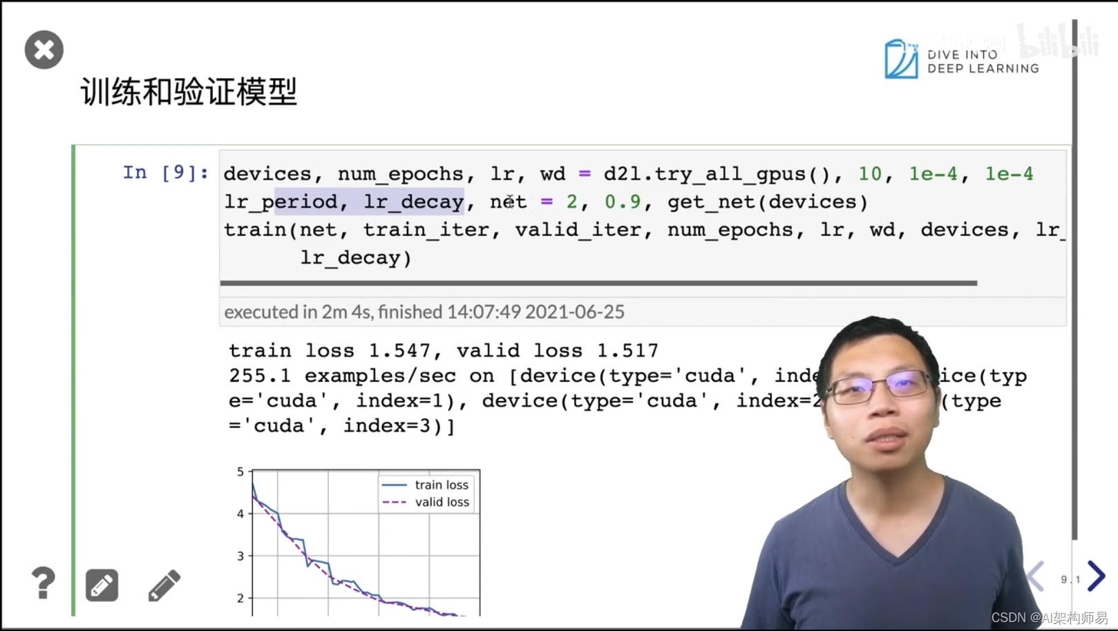Click the Dive Into Deep Learning logo

pyautogui.click(x=960, y=58)
